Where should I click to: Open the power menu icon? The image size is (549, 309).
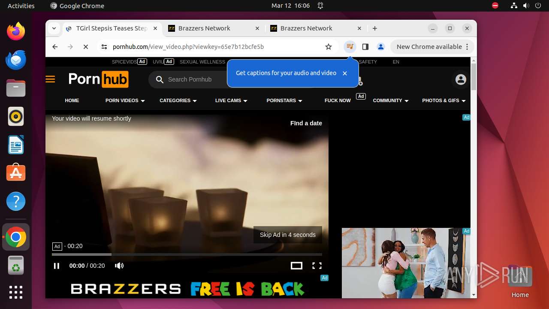click(x=538, y=6)
